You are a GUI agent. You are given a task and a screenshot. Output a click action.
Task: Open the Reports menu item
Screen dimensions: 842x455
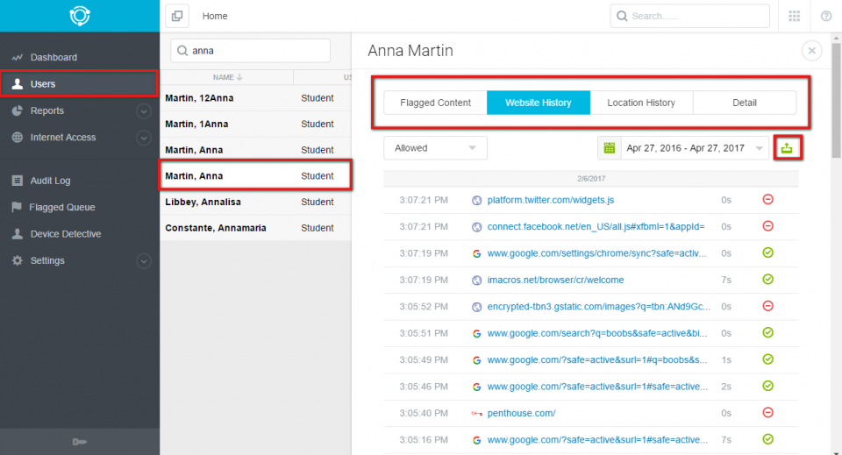[x=47, y=110]
